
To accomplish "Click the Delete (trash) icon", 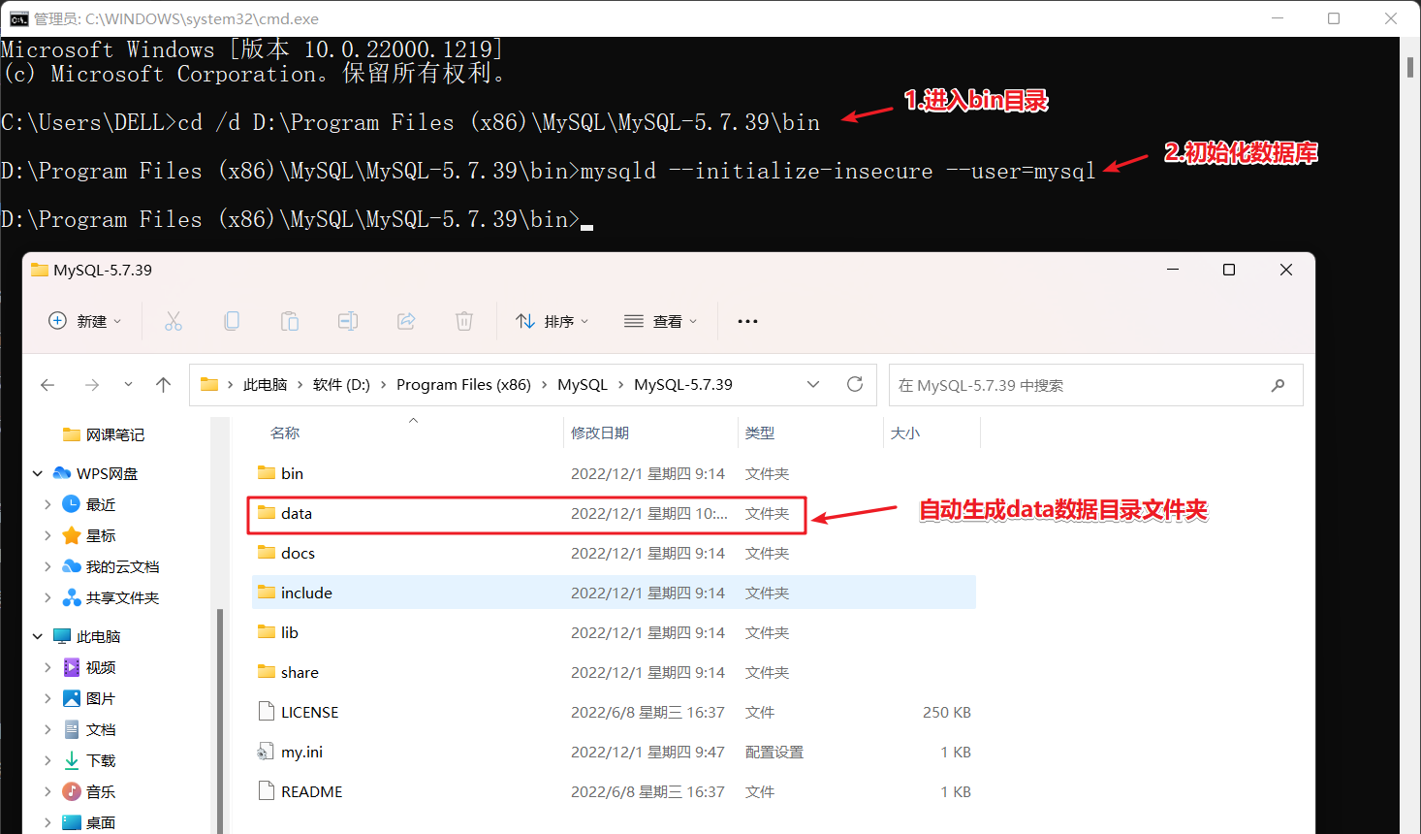I will (x=463, y=321).
